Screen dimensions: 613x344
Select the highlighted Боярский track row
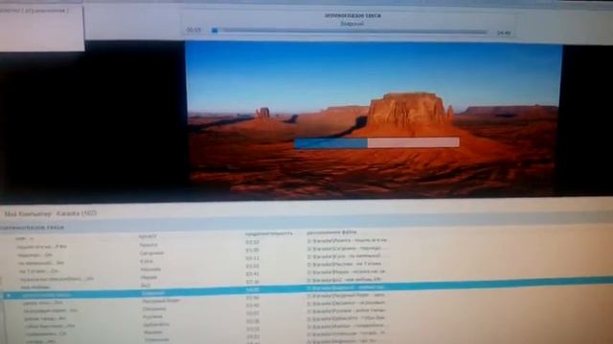coord(306,288)
